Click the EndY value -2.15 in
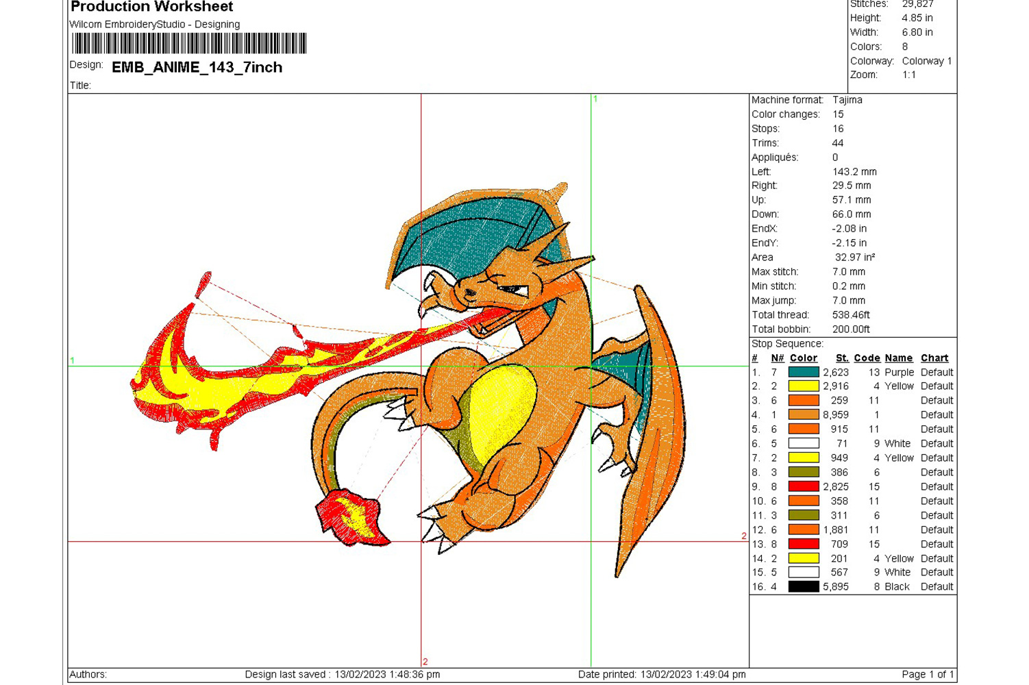 (x=850, y=243)
